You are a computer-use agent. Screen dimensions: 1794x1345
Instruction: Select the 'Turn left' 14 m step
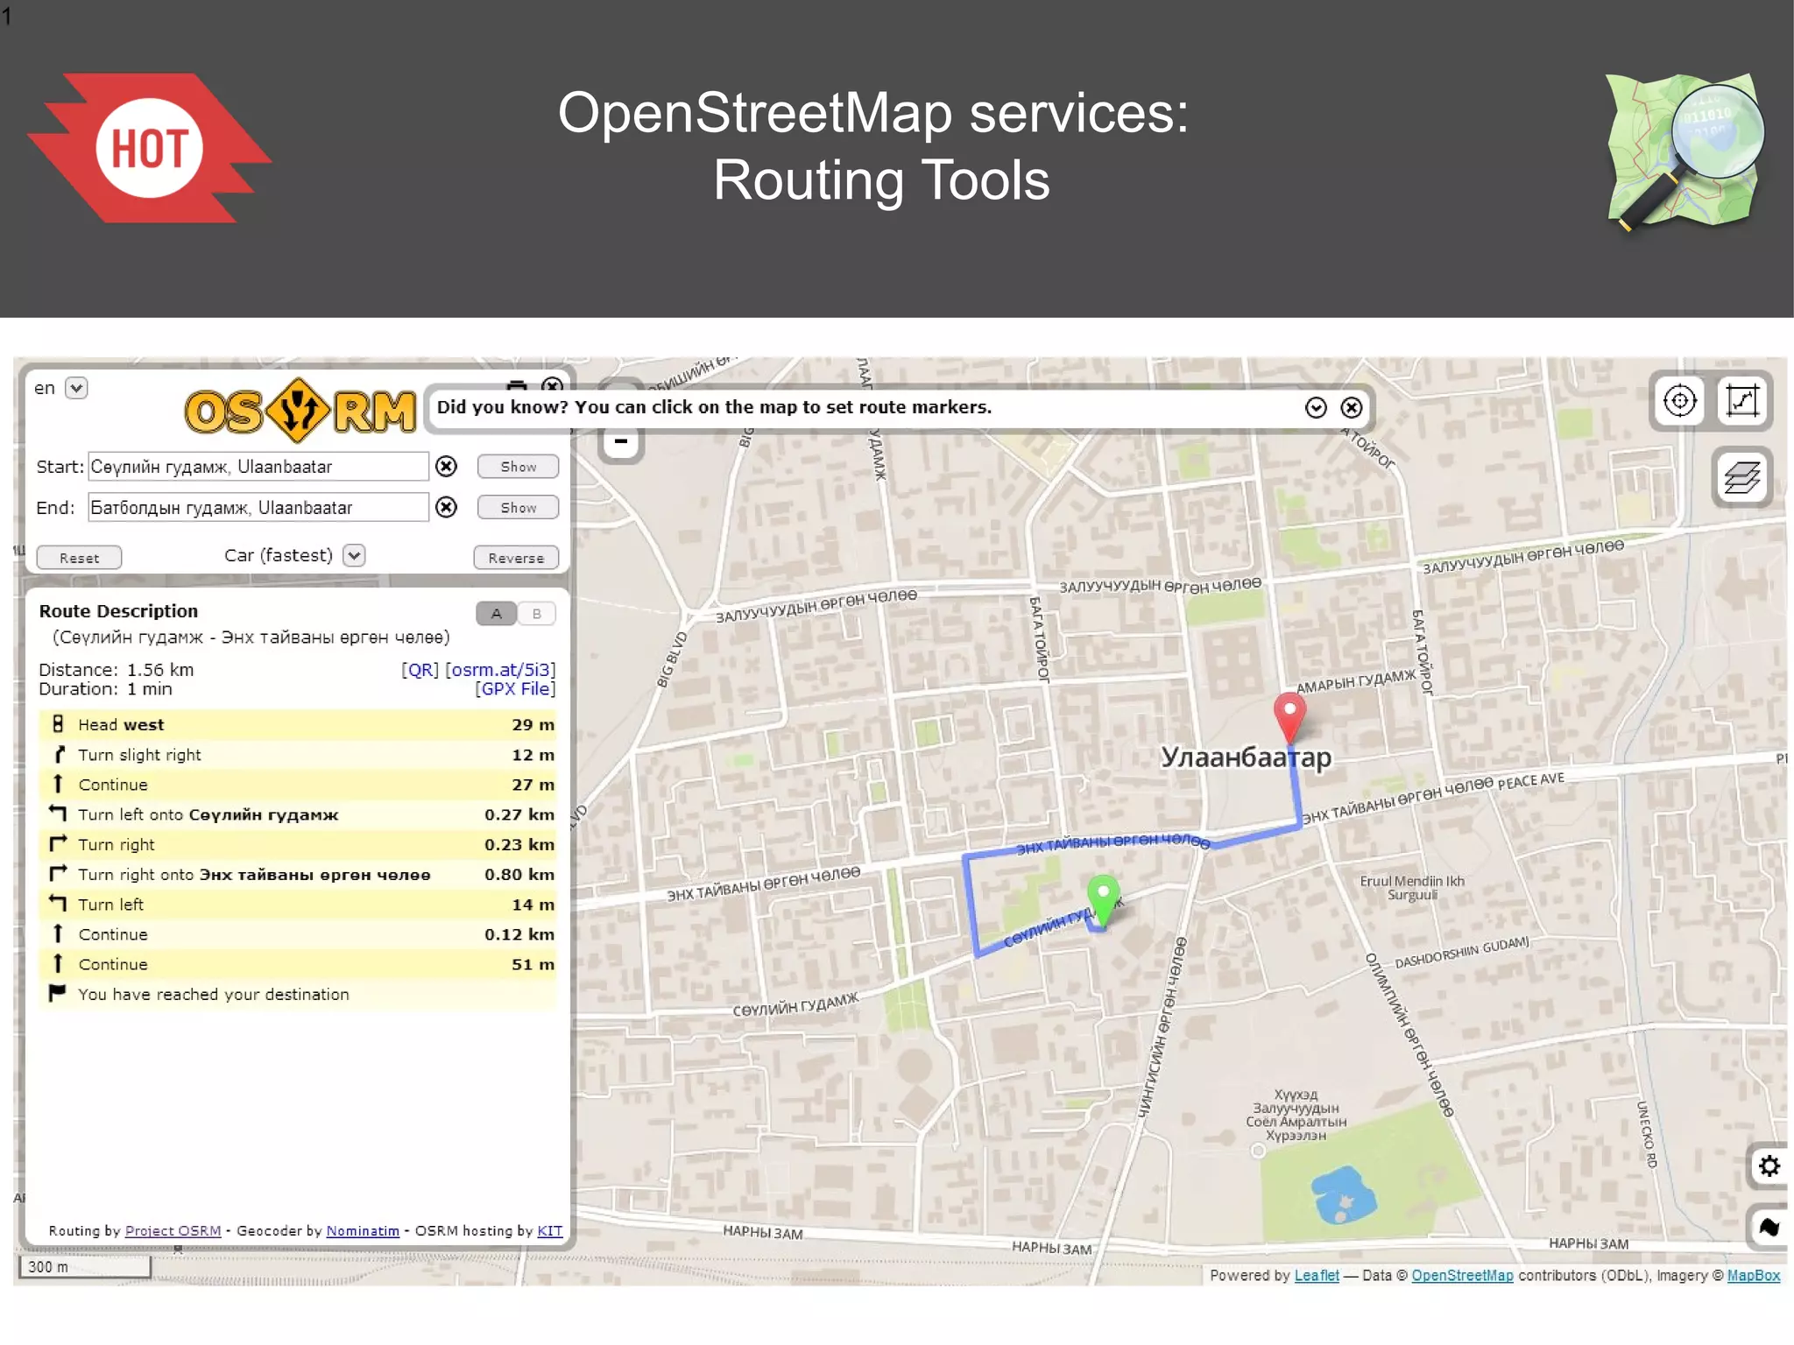pos(298,904)
